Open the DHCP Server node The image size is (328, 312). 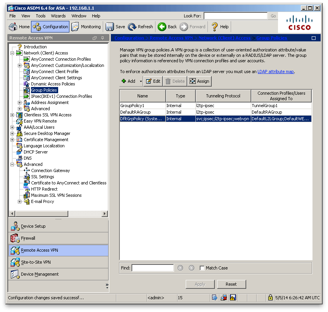36,152
